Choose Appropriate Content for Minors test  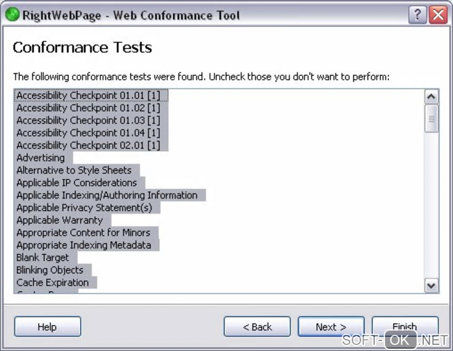click(83, 232)
